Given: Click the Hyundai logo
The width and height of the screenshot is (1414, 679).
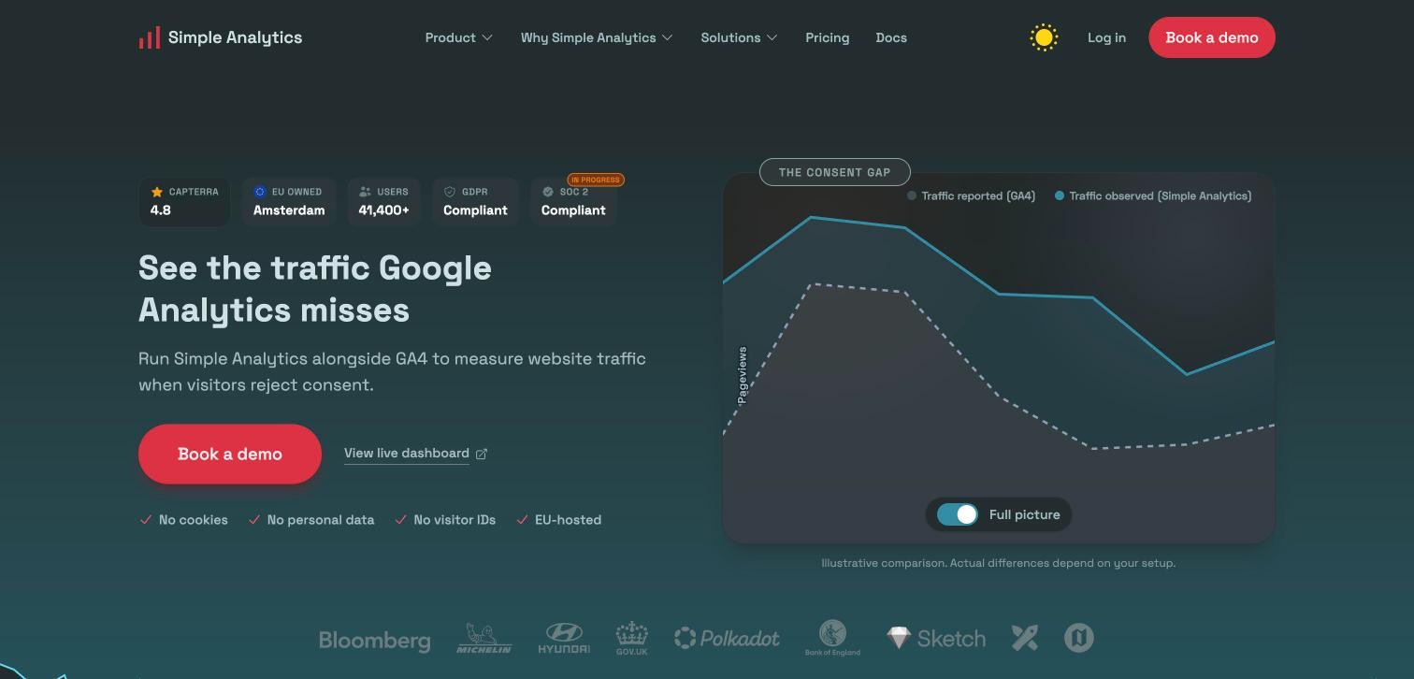Looking at the screenshot, I should pyautogui.click(x=564, y=639).
